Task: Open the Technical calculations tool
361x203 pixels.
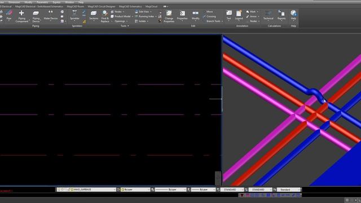Action: click(268, 15)
